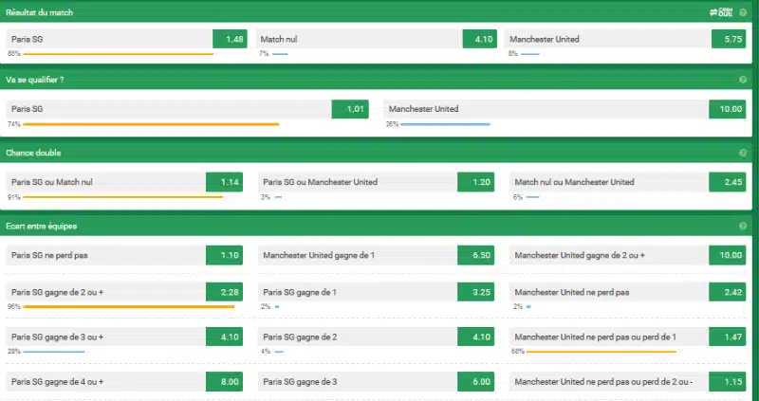Click the orange popularity bar under Paris SG qualifier
Screen dimensions: 759x401
click(x=151, y=124)
